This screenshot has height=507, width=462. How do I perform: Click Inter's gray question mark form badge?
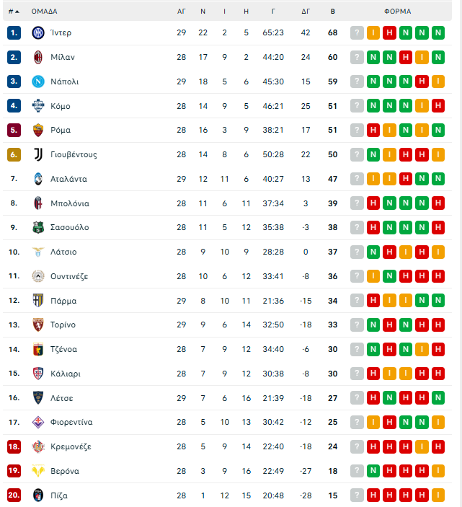pos(357,32)
